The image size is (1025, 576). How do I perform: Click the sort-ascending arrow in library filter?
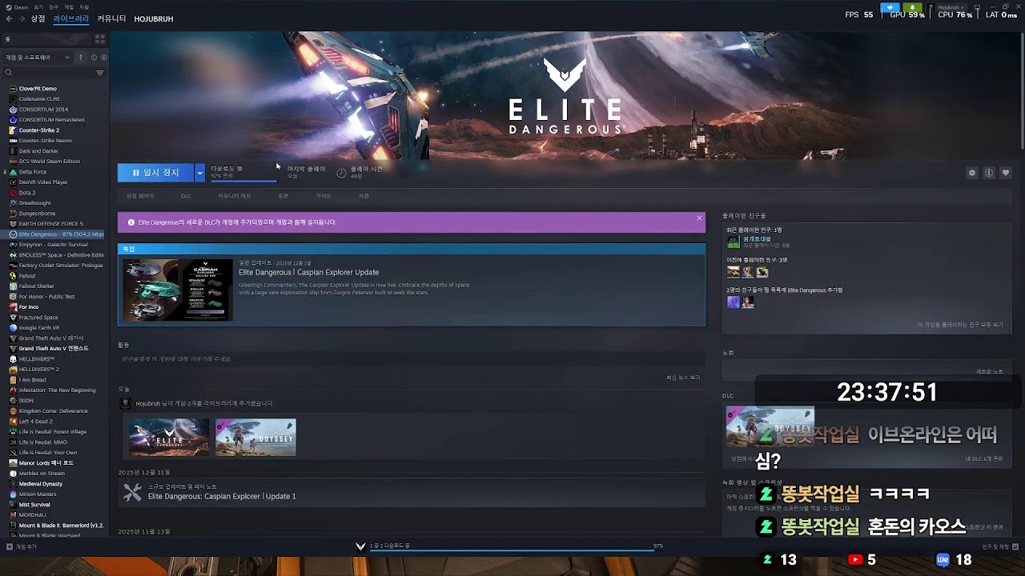click(80, 58)
